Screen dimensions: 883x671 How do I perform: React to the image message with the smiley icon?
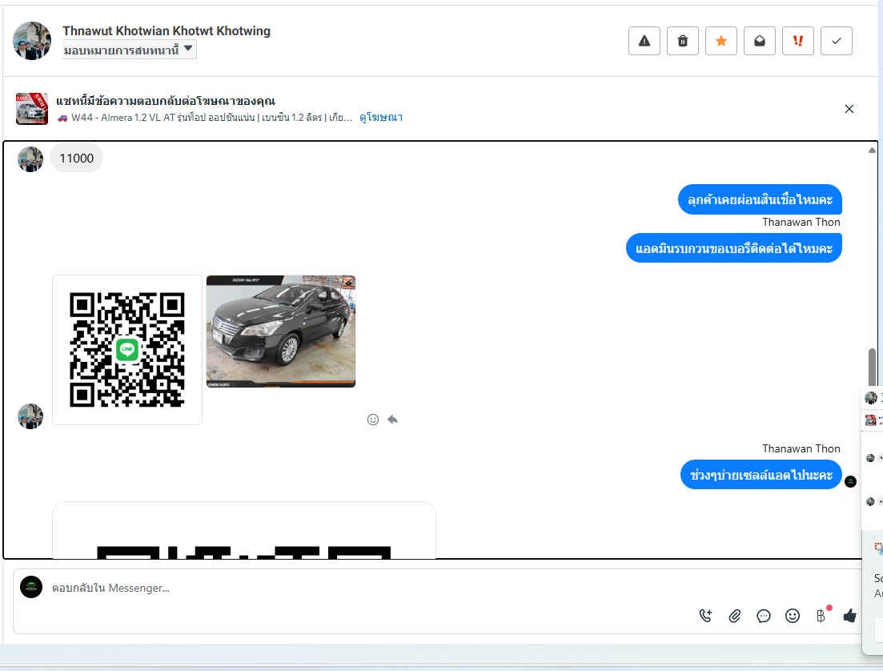click(x=373, y=420)
